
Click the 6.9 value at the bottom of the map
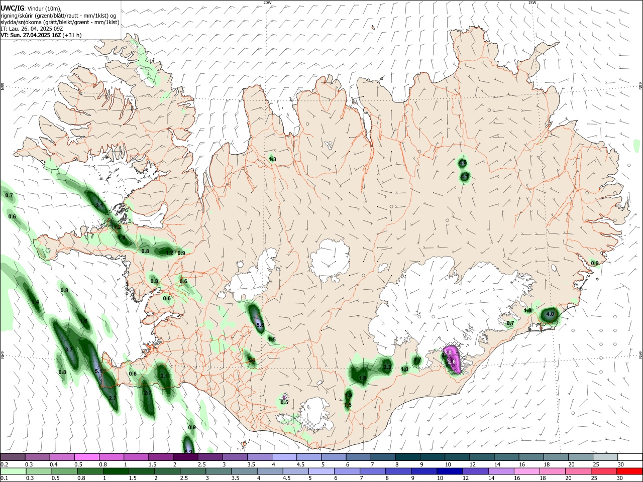189,452
